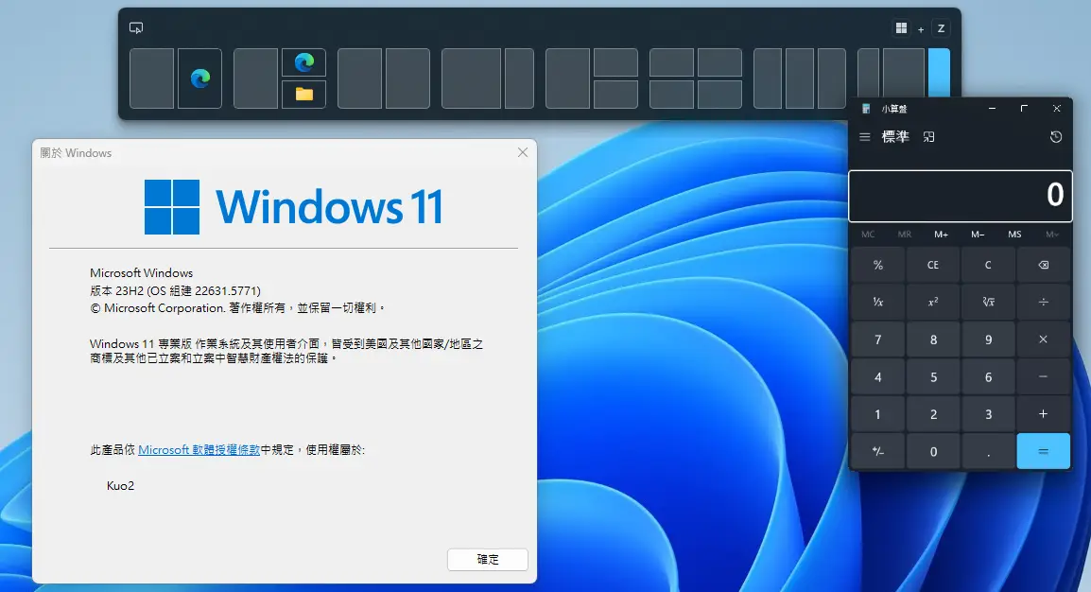Image resolution: width=1091 pixels, height=592 pixels.
Task: Click the multiplication operator key
Action: click(1043, 340)
